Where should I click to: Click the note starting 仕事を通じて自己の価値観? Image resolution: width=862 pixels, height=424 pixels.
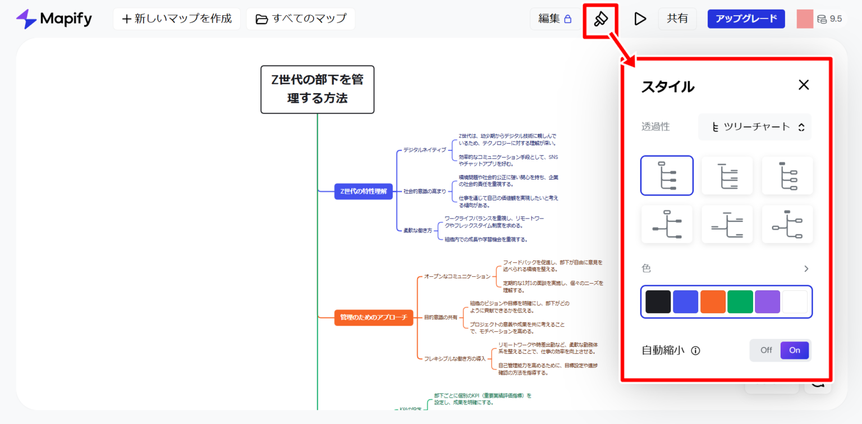(508, 201)
